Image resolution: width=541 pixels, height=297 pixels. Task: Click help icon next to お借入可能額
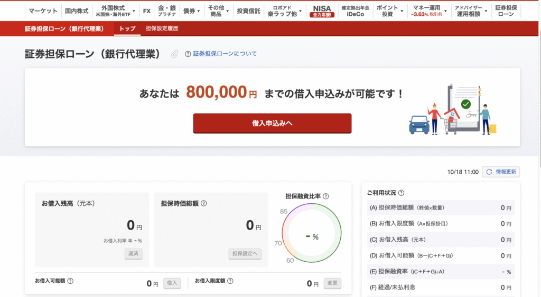(70, 281)
